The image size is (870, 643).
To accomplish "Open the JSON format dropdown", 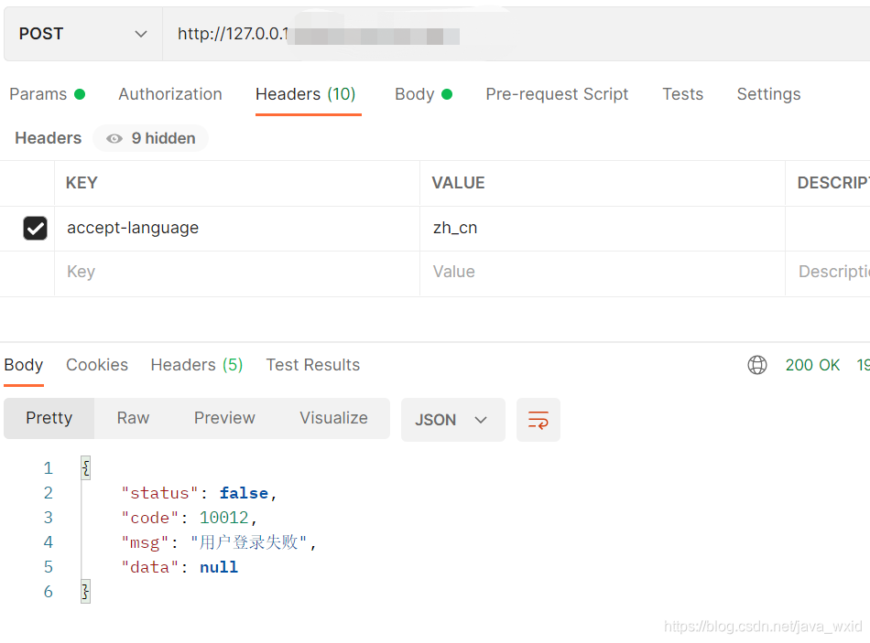I will pyautogui.click(x=452, y=420).
